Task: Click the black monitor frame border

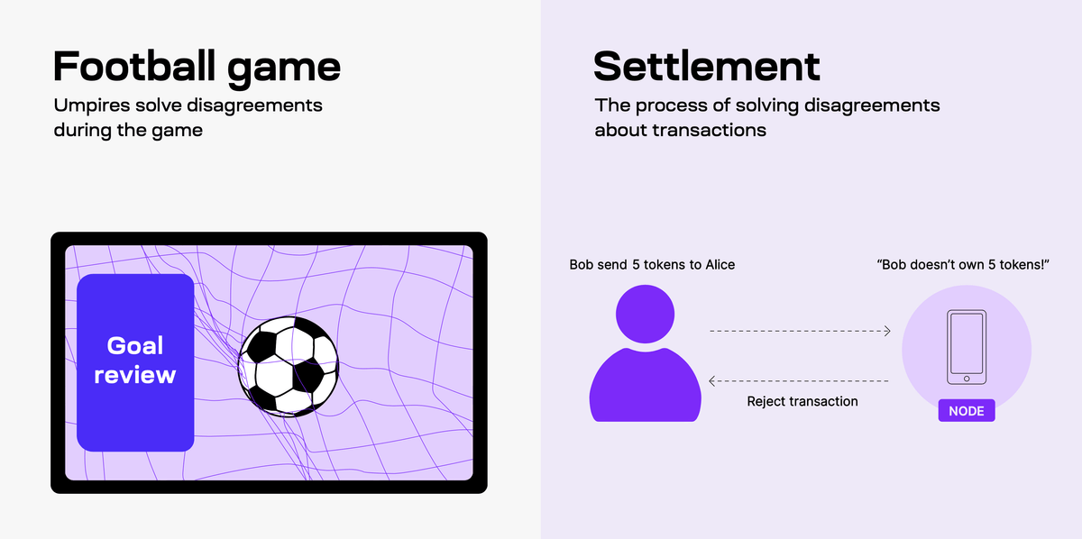Action: click(269, 487)
